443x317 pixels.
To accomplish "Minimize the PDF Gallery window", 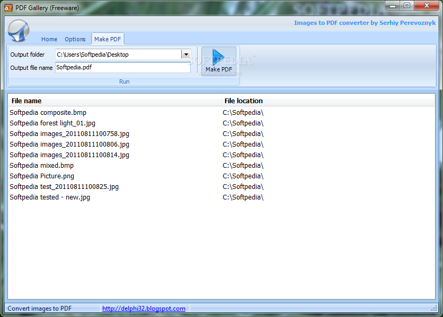I will 393,6.
